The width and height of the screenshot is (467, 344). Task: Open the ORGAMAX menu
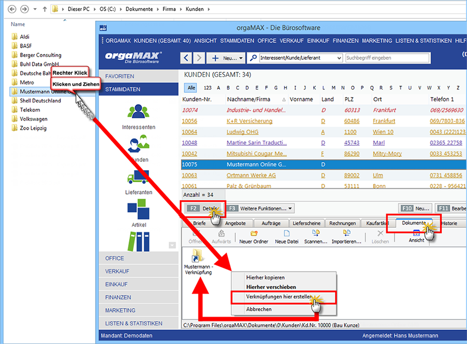(118, 41)
